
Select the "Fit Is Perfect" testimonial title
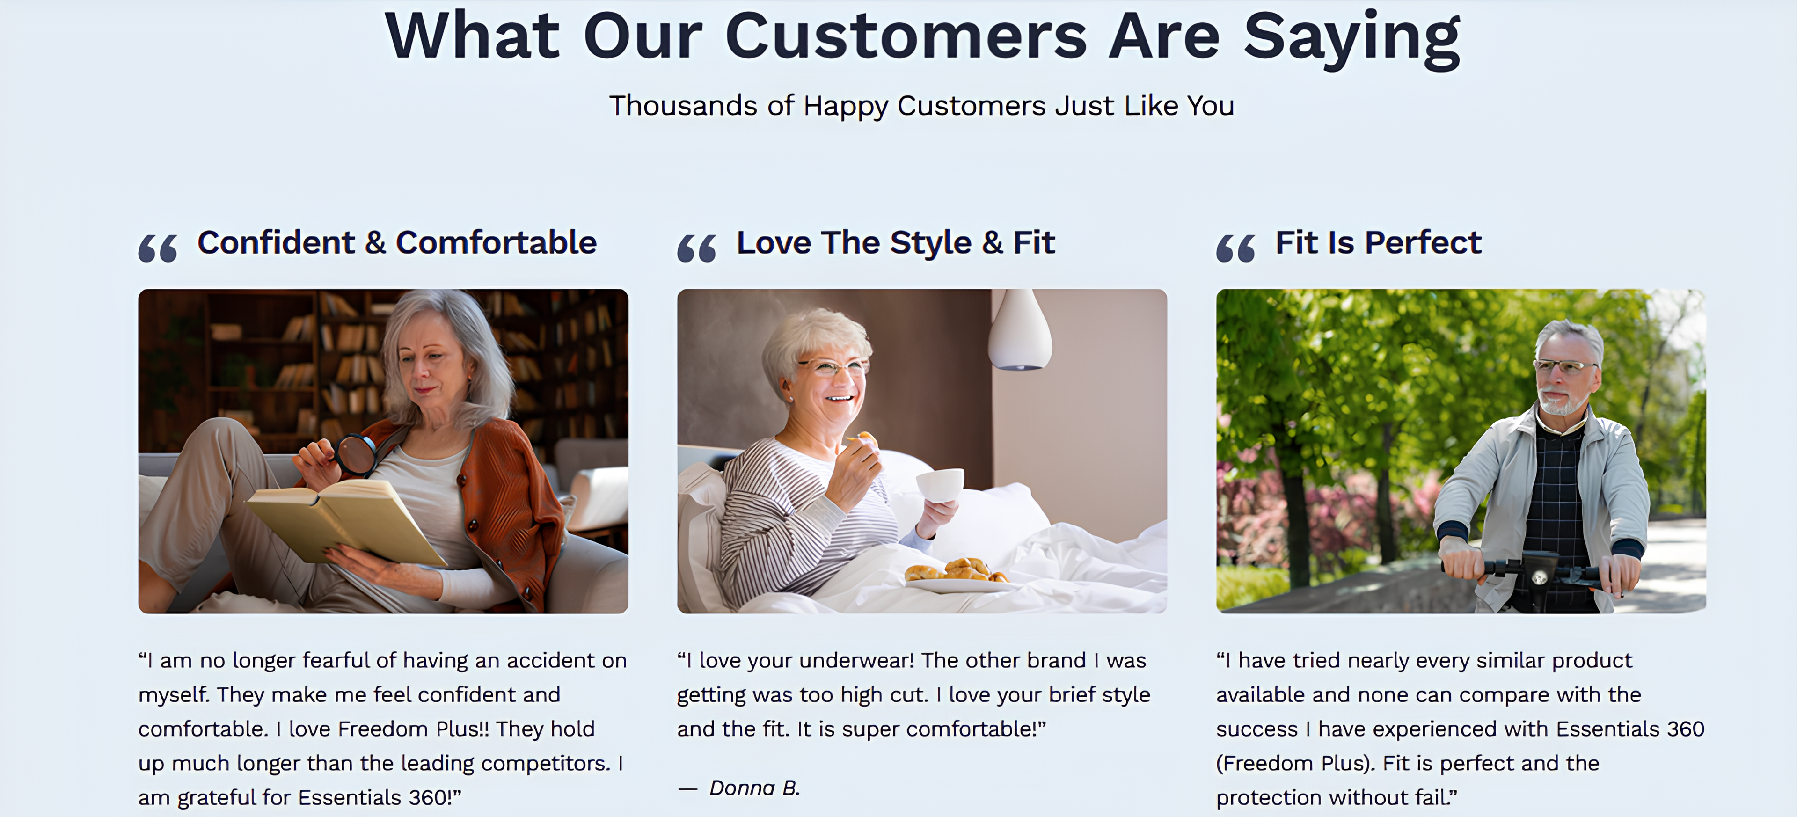(x=1378, y=243)
